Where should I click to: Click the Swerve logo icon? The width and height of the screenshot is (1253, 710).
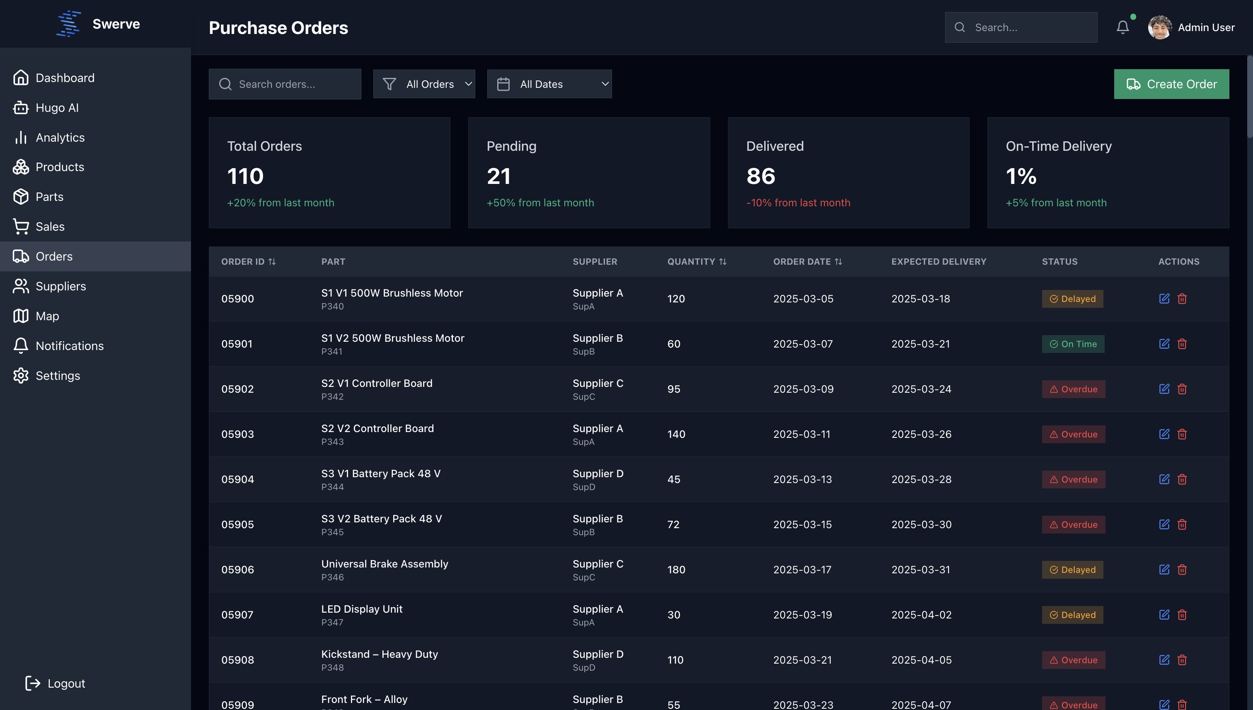pos(68,24)
